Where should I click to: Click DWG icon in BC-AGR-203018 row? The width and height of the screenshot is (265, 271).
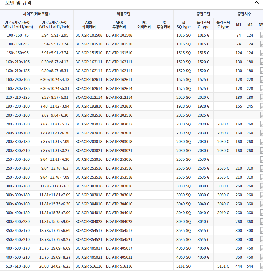pyautogui.click(x=262, y=142)
